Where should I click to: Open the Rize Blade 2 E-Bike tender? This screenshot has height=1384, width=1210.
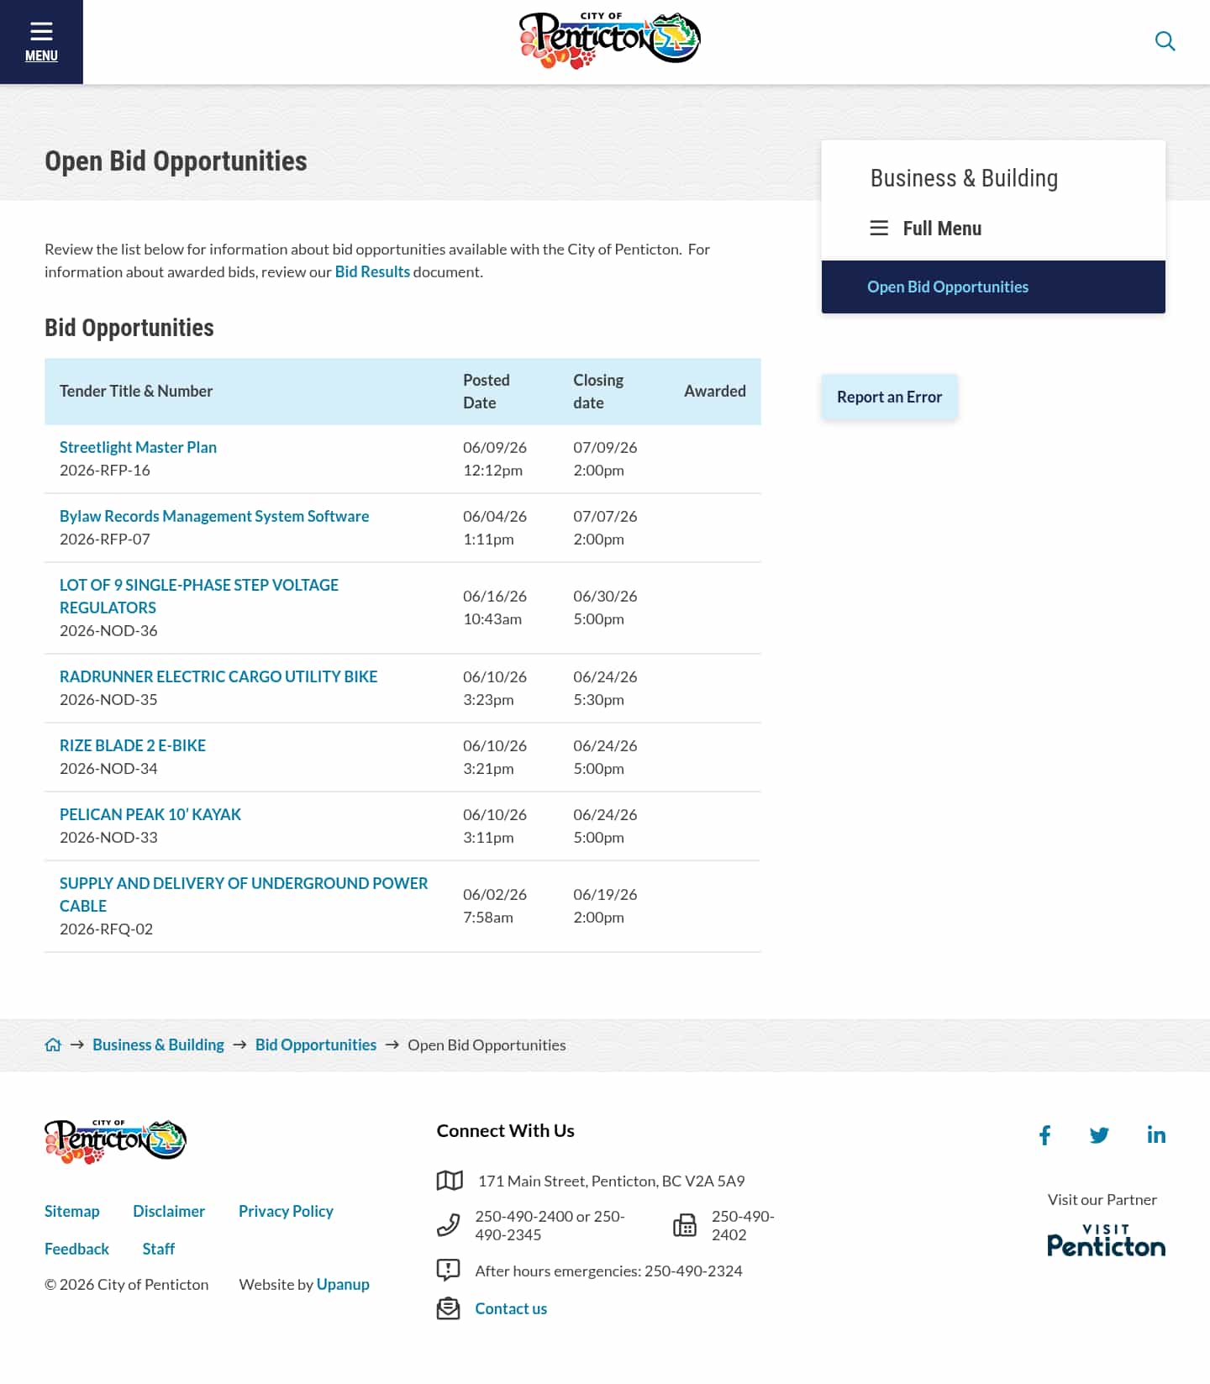[x=133, y=745]
